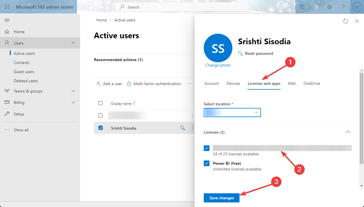Click the Microsoft 365 admin center title
The image size is (364, 207).
coord(45,7)
